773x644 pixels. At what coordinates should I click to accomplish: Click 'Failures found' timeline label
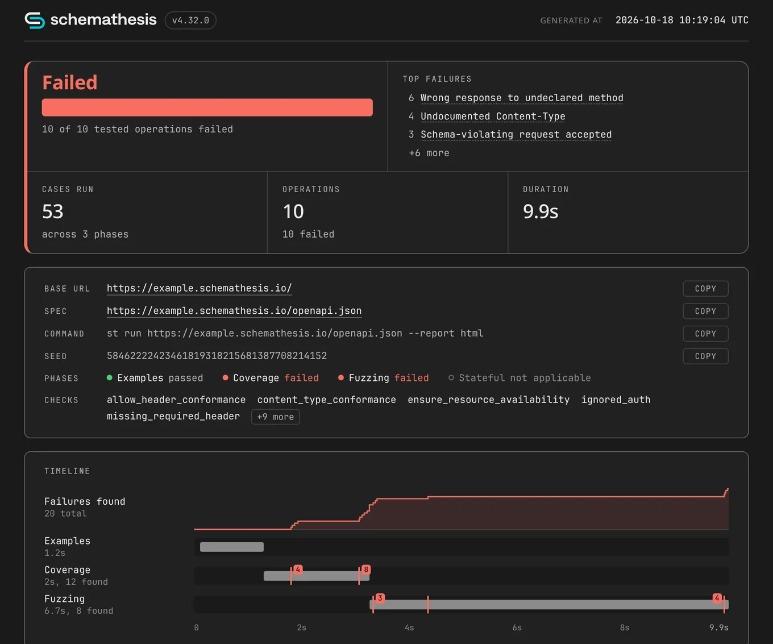[85, 501]
